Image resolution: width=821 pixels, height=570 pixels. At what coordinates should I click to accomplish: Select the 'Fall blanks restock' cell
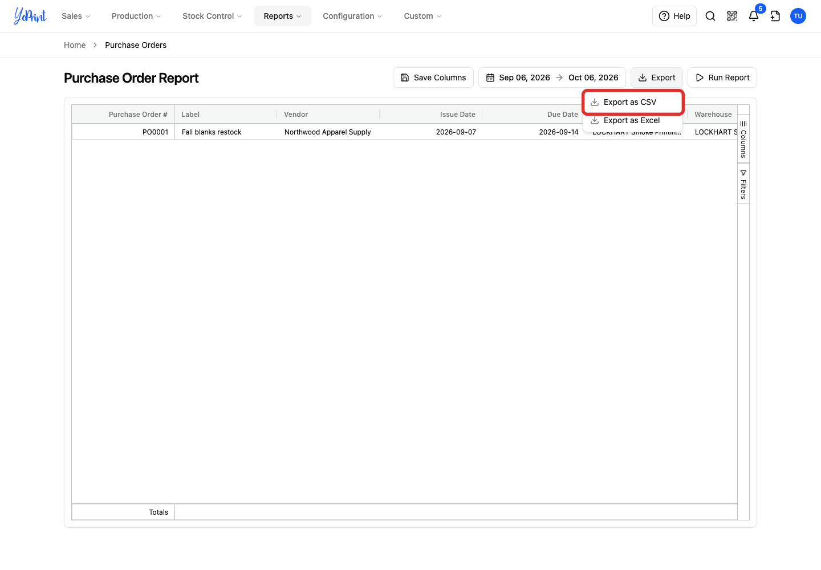[226, 132]
